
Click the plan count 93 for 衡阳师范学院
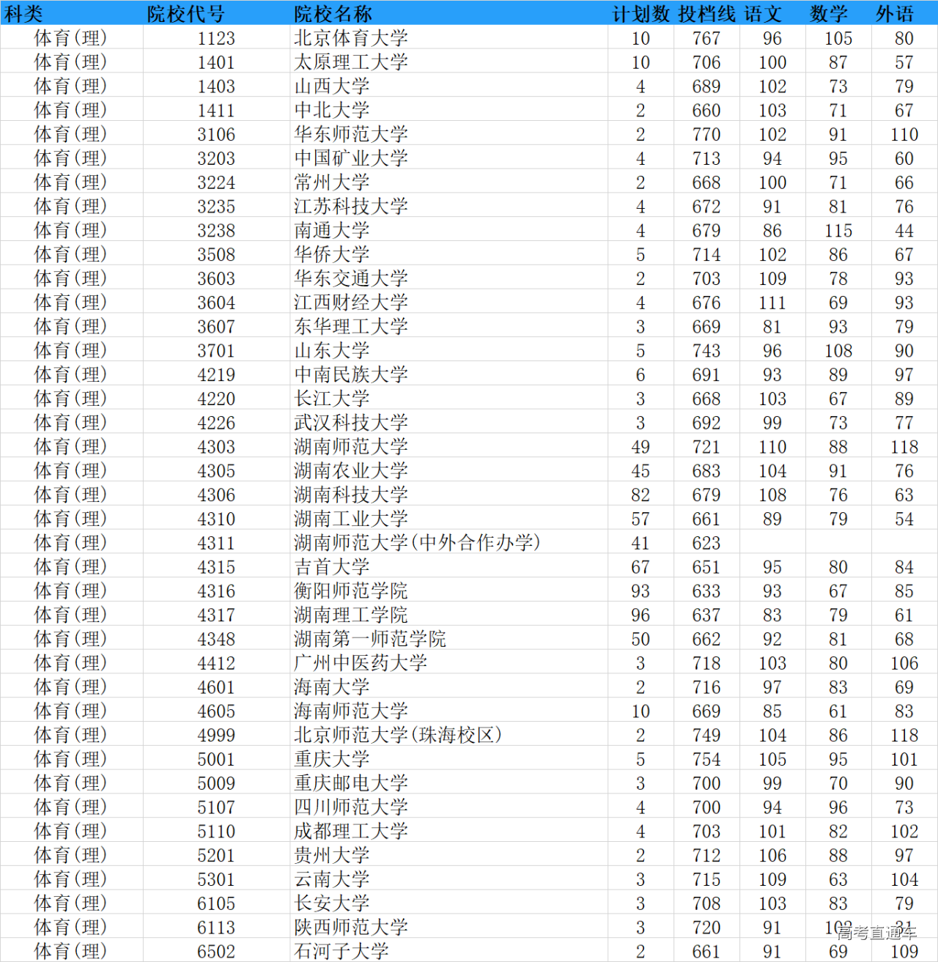click(x=639, y=591)
